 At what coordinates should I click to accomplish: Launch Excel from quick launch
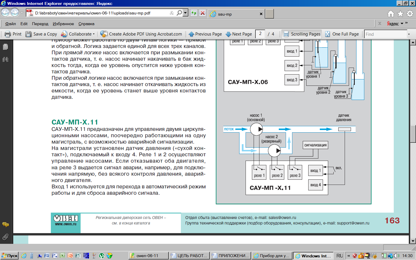(62, 256)
